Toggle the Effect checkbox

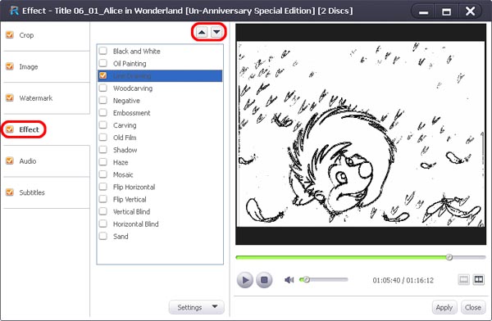coord(10,129)
